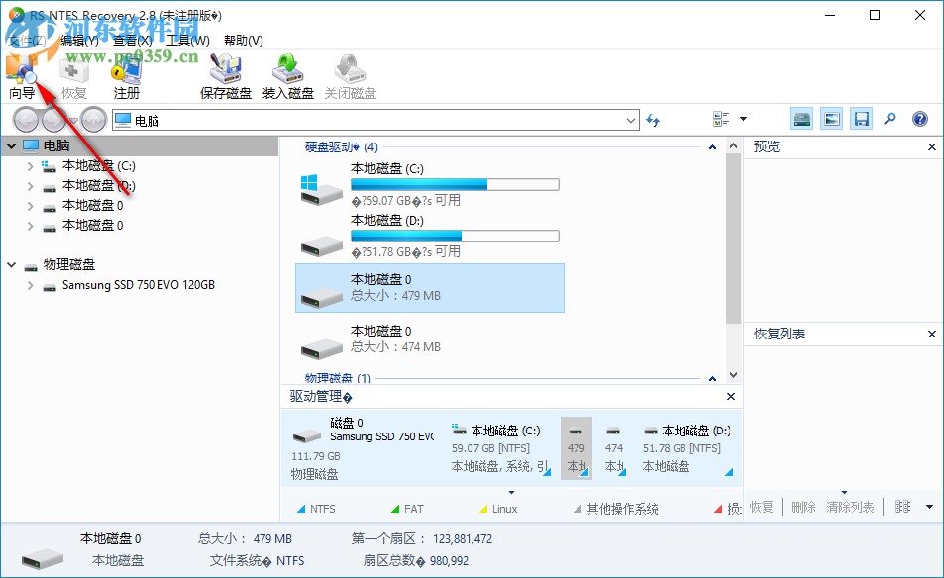The width and height of the screenshot is (944, 578).
Task: Select the 保存磁盘 toolbar icon
Action: (225, 74)
